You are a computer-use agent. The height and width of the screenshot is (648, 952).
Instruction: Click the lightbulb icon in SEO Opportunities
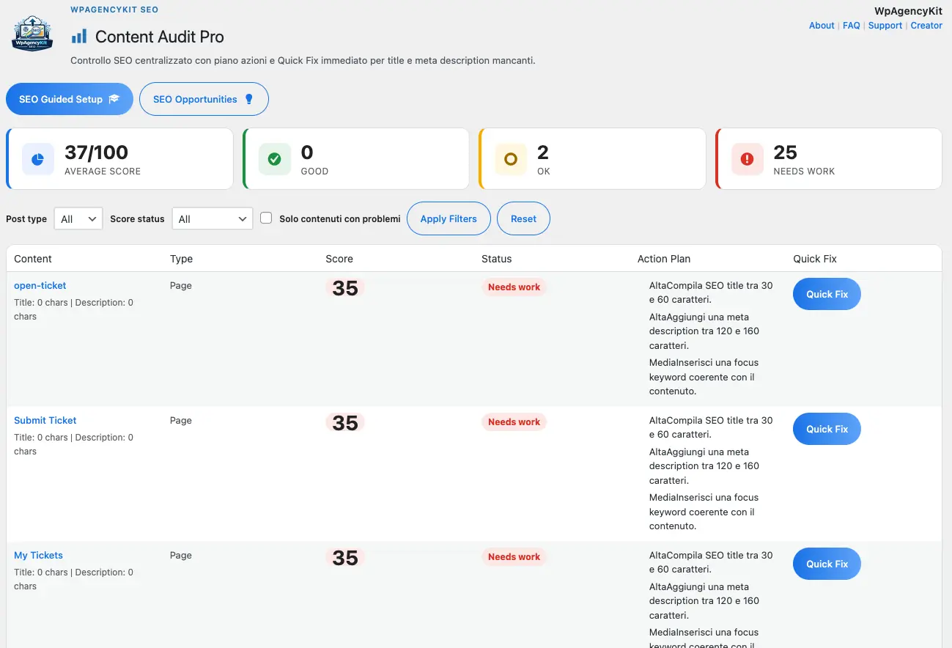pos(248,100)
